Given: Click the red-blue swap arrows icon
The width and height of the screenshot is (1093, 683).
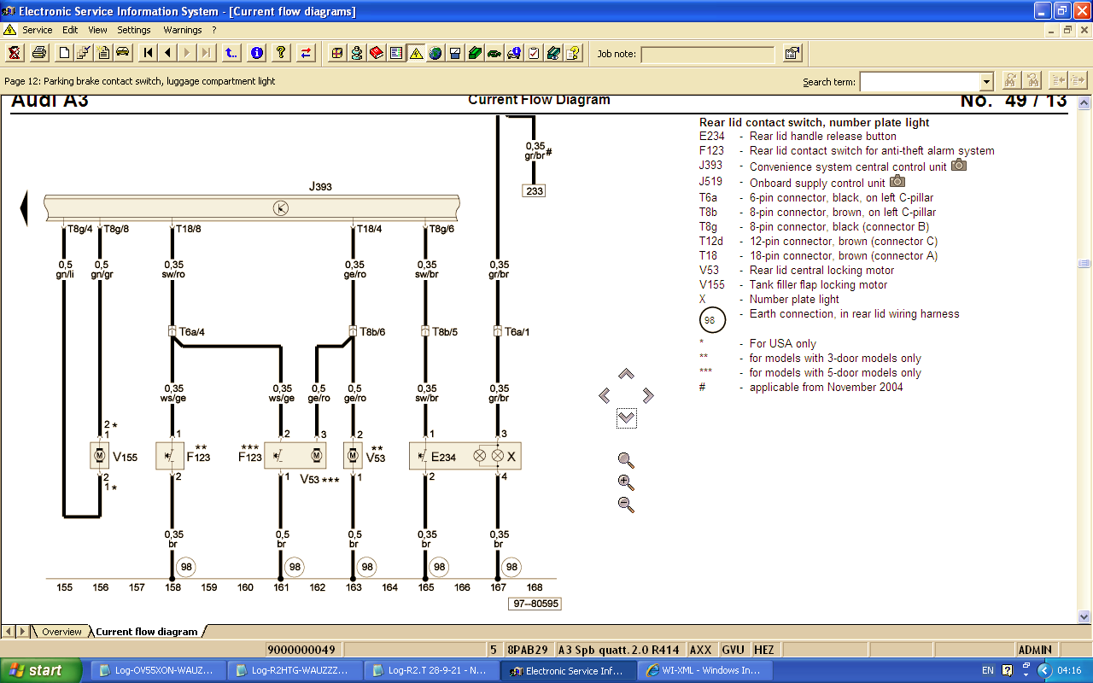Looking at the screenshot, I should coord(306,53).
